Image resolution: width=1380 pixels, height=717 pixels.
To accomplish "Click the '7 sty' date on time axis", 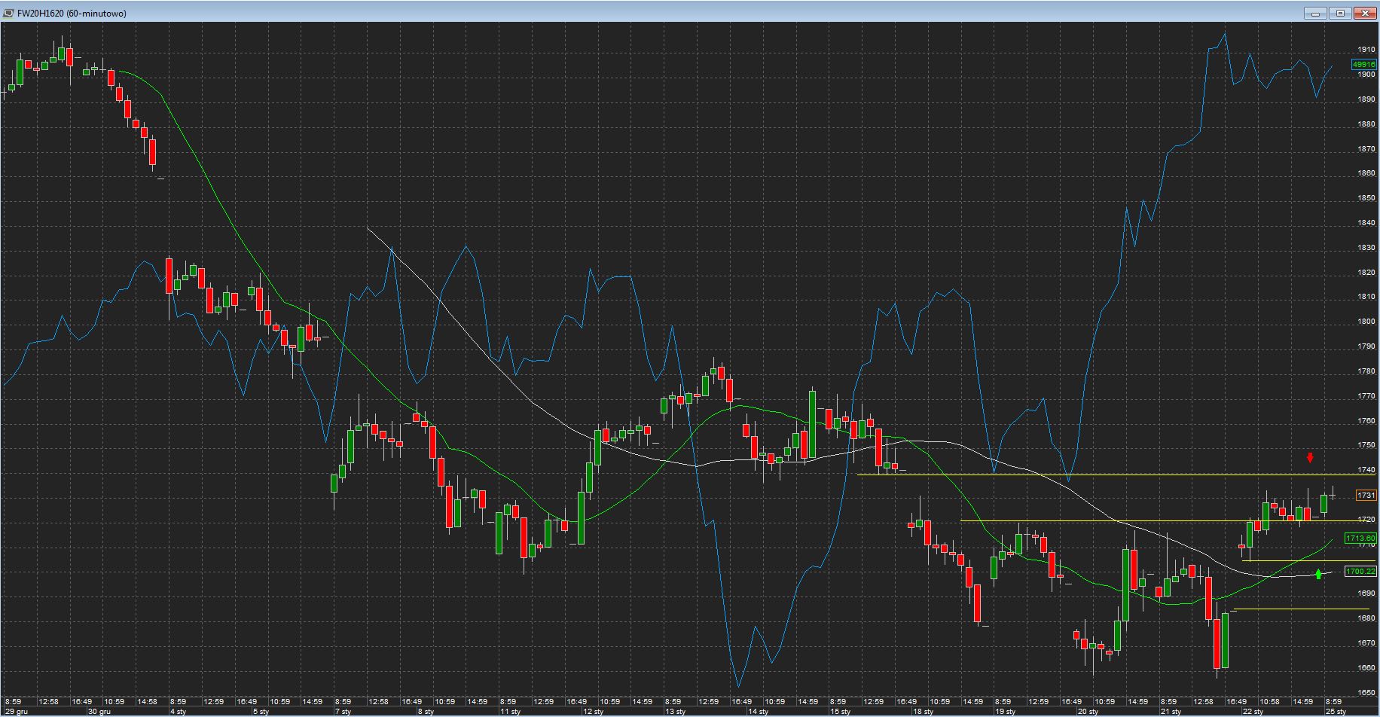I will point(343,712).
